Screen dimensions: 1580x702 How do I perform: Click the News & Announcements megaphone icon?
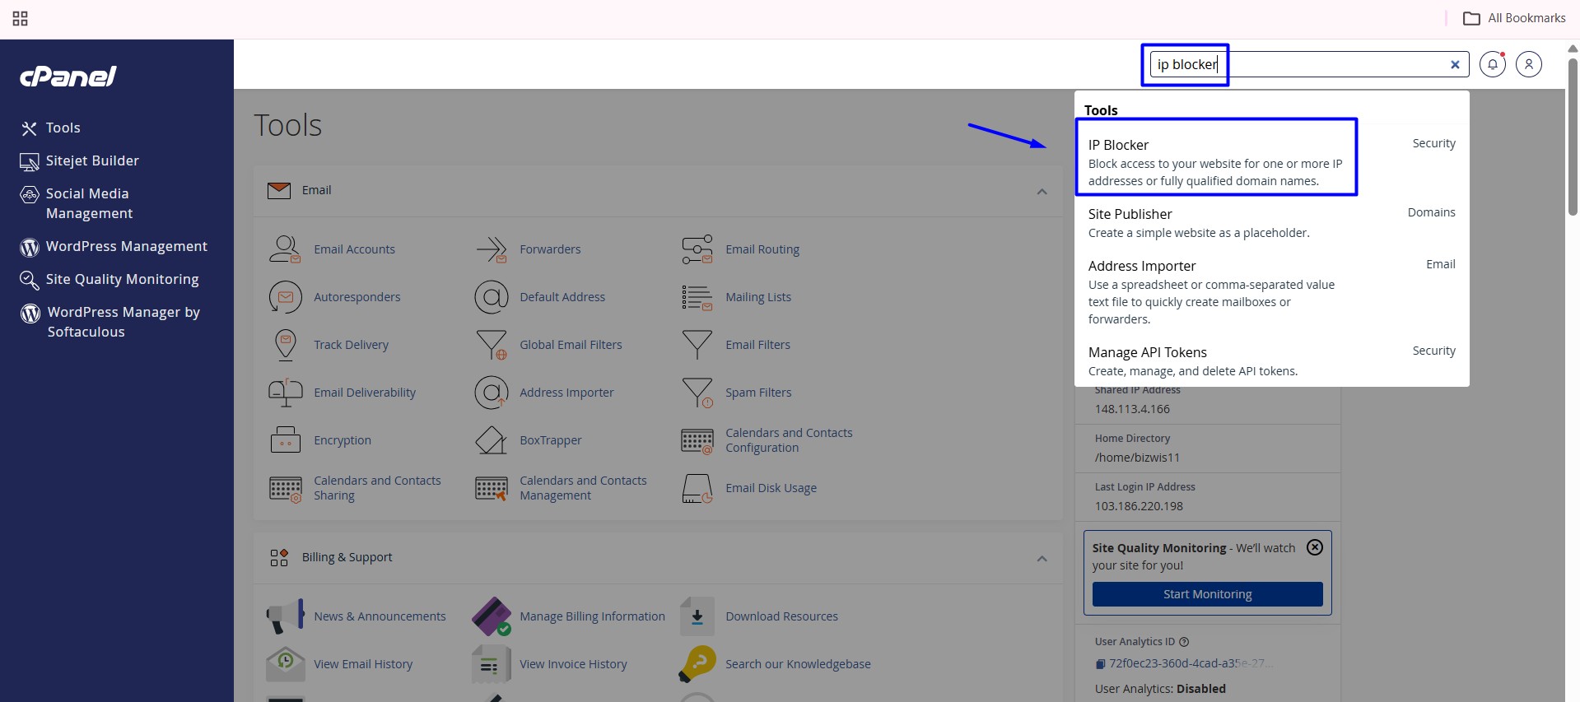[285, 616]
